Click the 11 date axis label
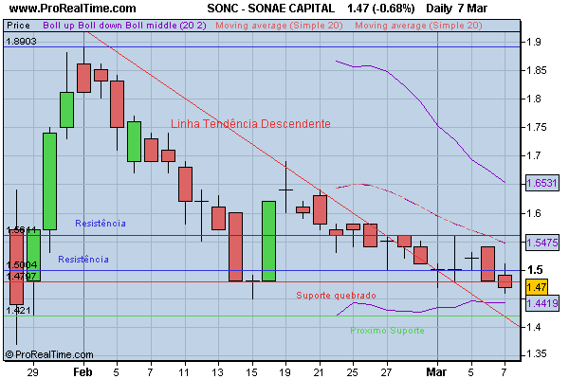 184,372
